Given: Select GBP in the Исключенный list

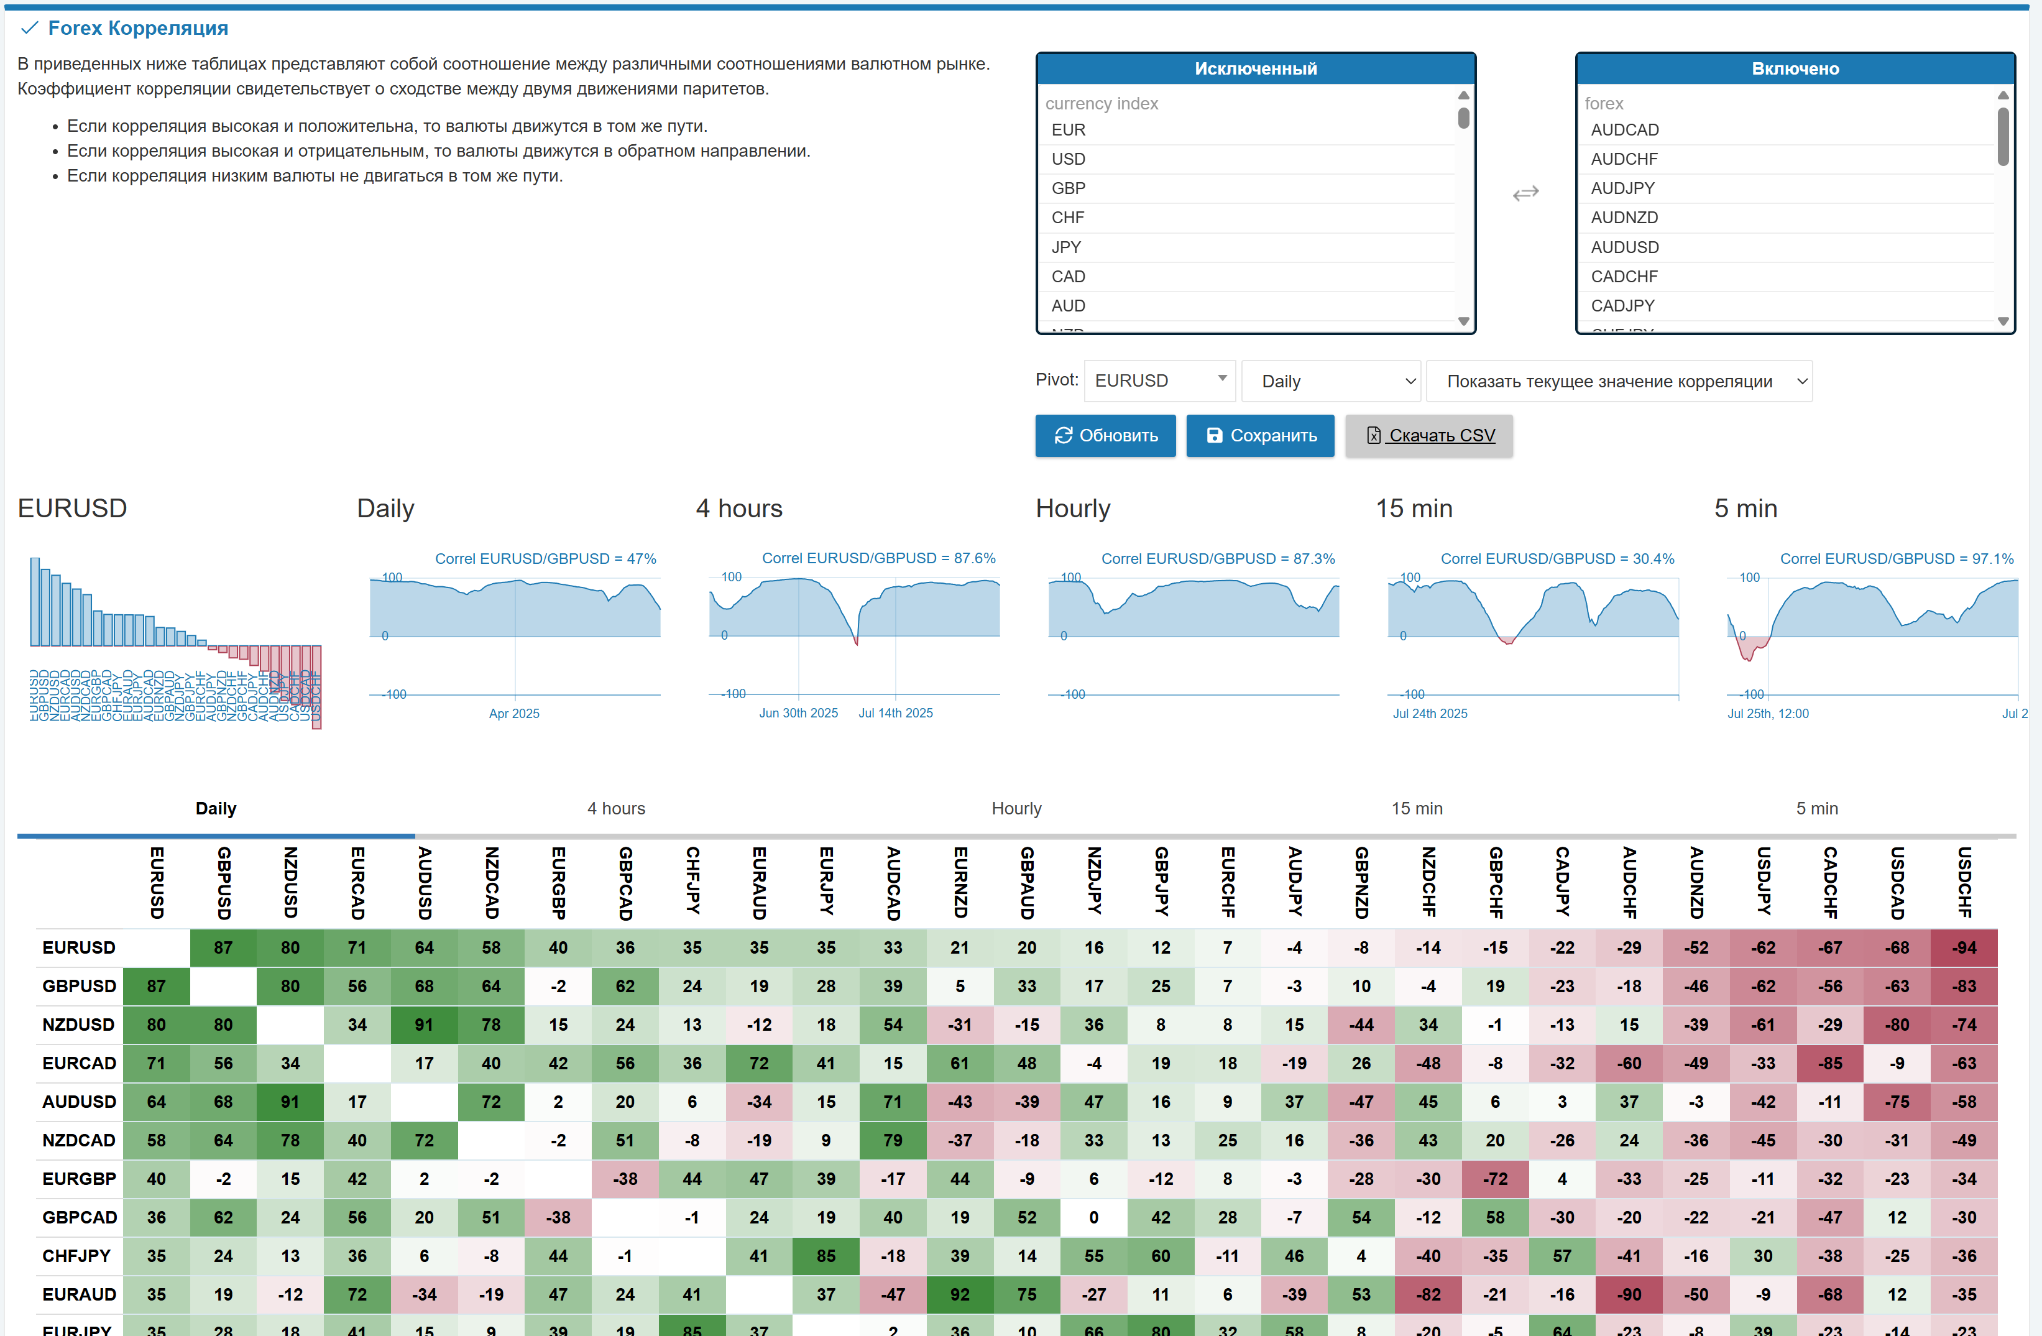Looking at the screenshot, I should tap(1068, 188).
